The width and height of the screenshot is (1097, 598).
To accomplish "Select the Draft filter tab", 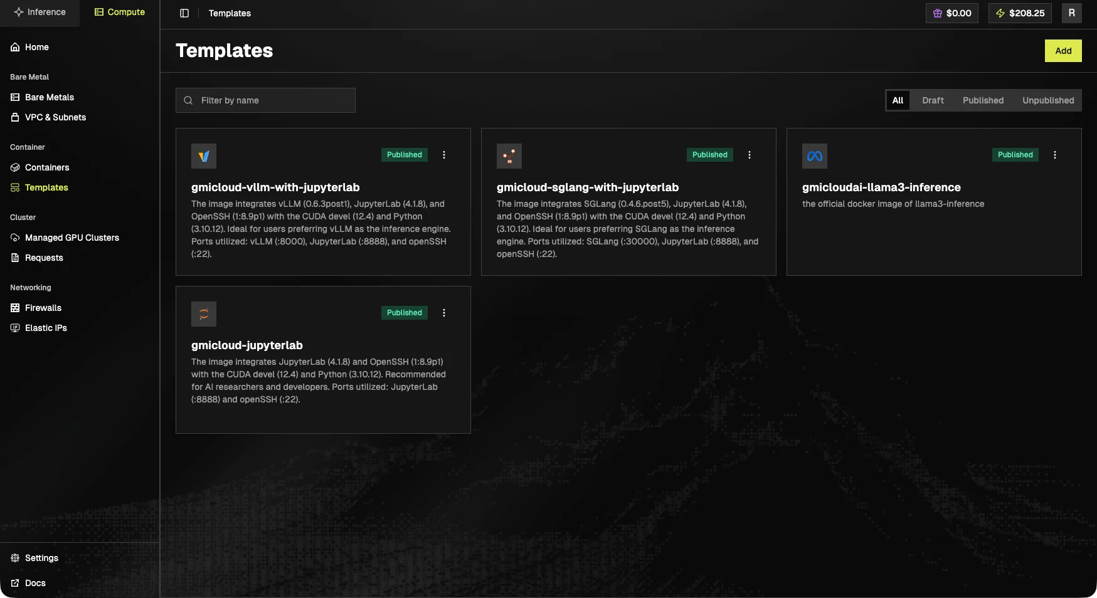I will click(933, 100).
